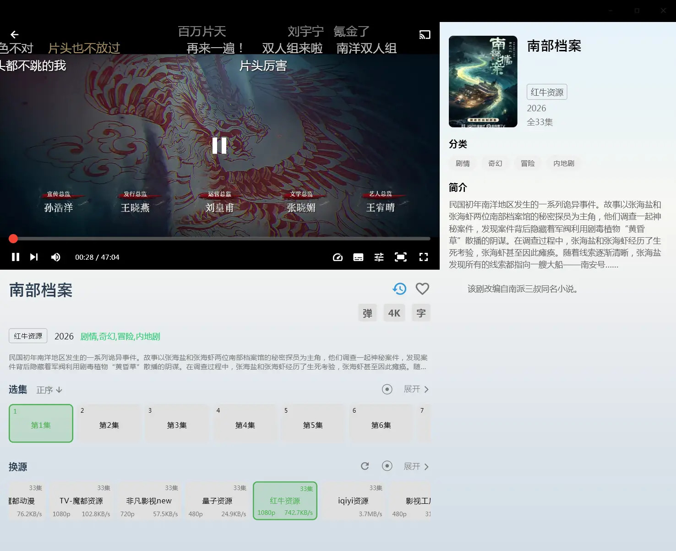Switch source to TV-魔都资源
Screen dimensions: 676x551
(82, 501)
